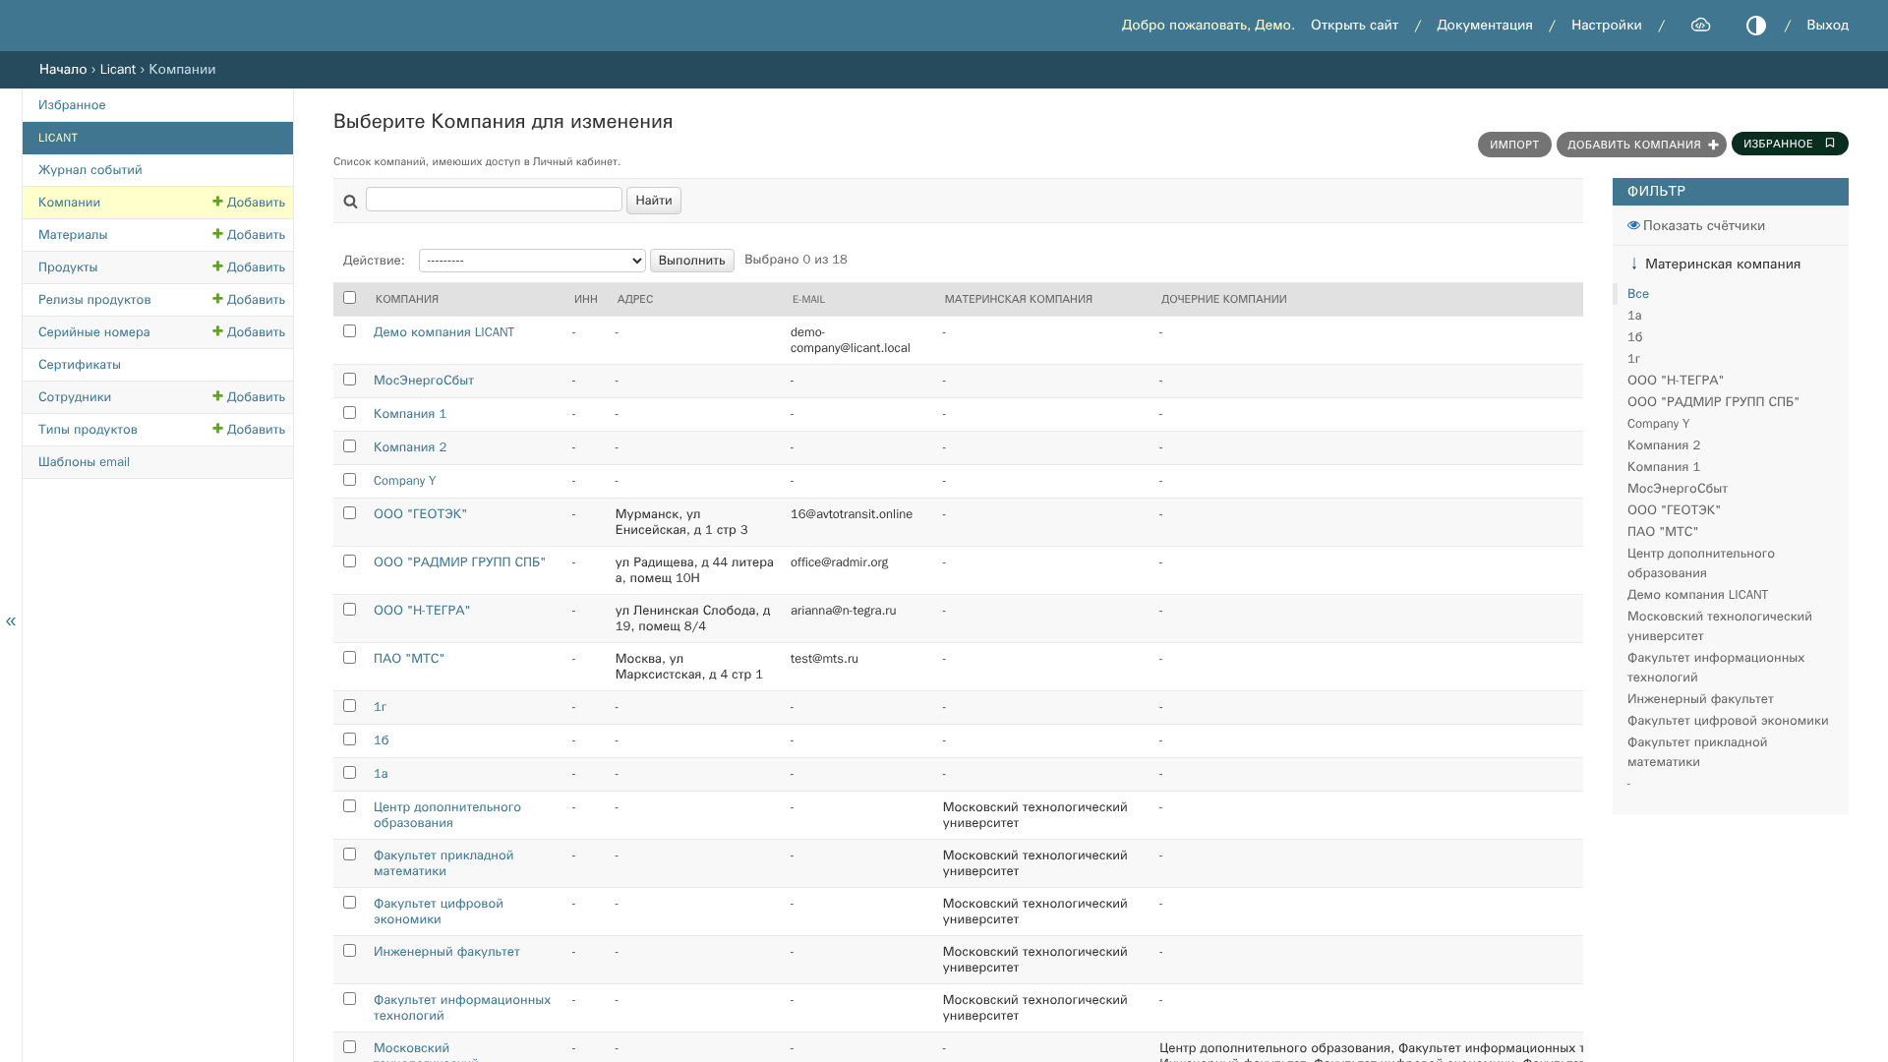Sort by the КОМПАНИЯ column header
The width and height of the screenshot is (1888, 1062).
[x=407, y=299]
